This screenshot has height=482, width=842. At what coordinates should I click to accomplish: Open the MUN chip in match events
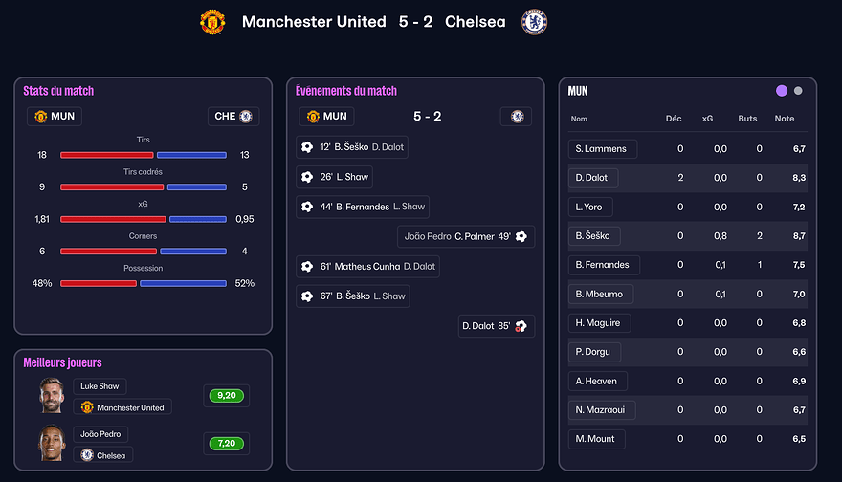[326, 117]
